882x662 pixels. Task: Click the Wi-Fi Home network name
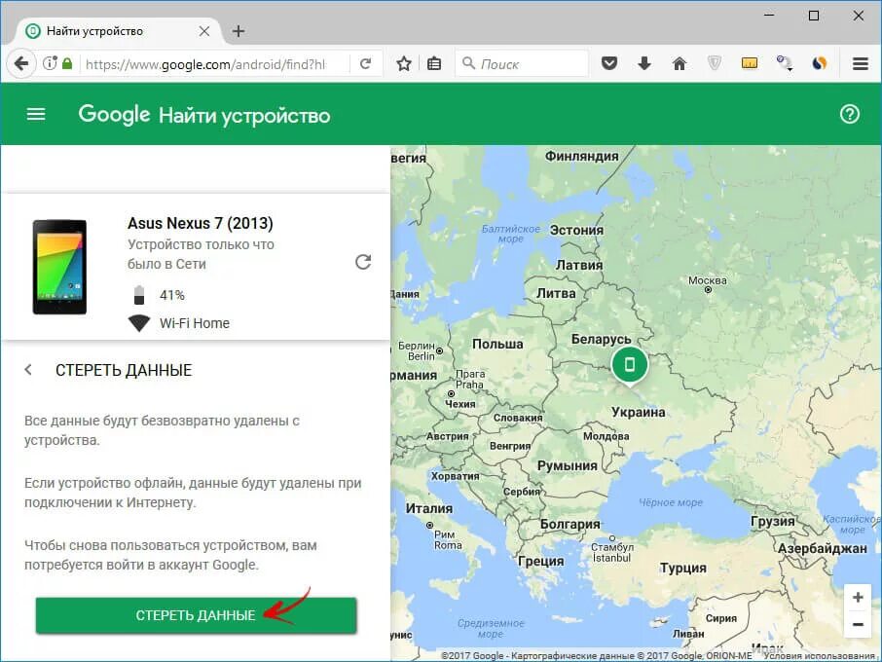(195, 323)
